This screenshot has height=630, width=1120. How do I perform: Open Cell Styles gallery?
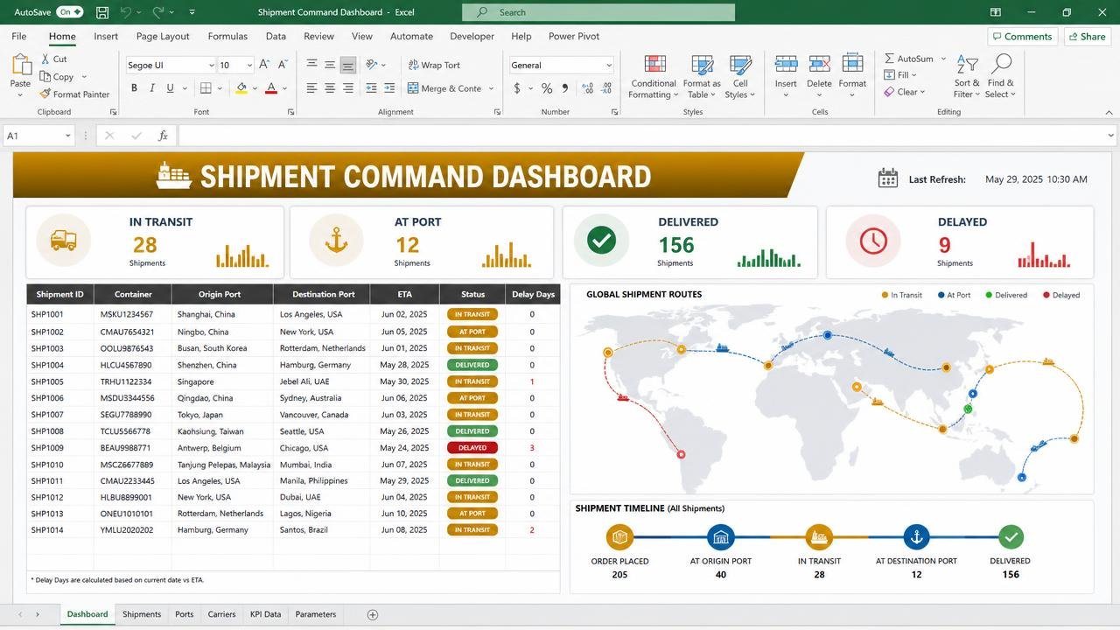740,76
